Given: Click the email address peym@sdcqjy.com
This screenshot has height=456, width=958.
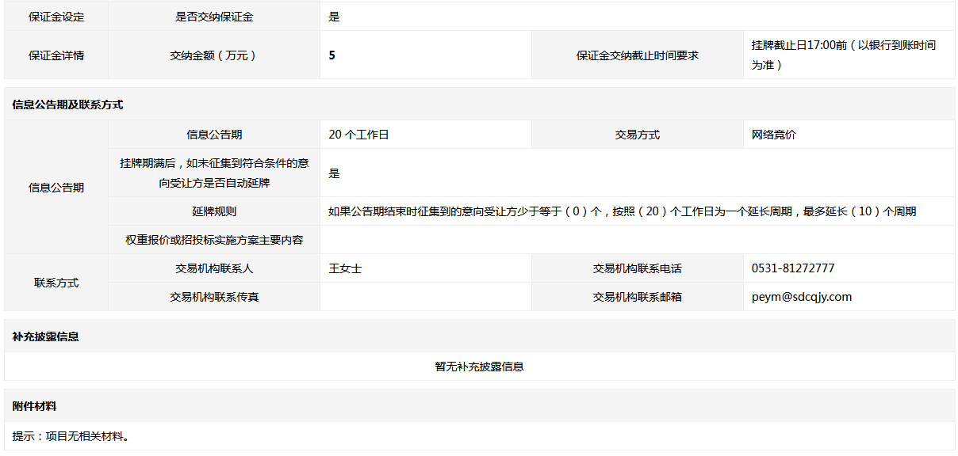Looking at the screenshot, I should tap(802, 297).
